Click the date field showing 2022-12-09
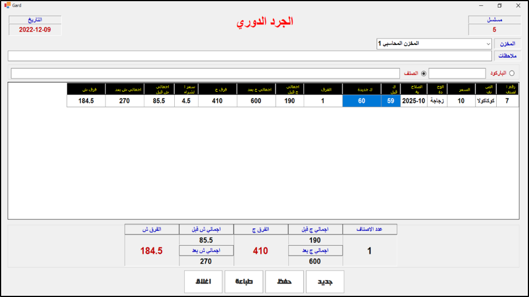The width and height of the screenshot is (529, 297). [x=35, y=29]
